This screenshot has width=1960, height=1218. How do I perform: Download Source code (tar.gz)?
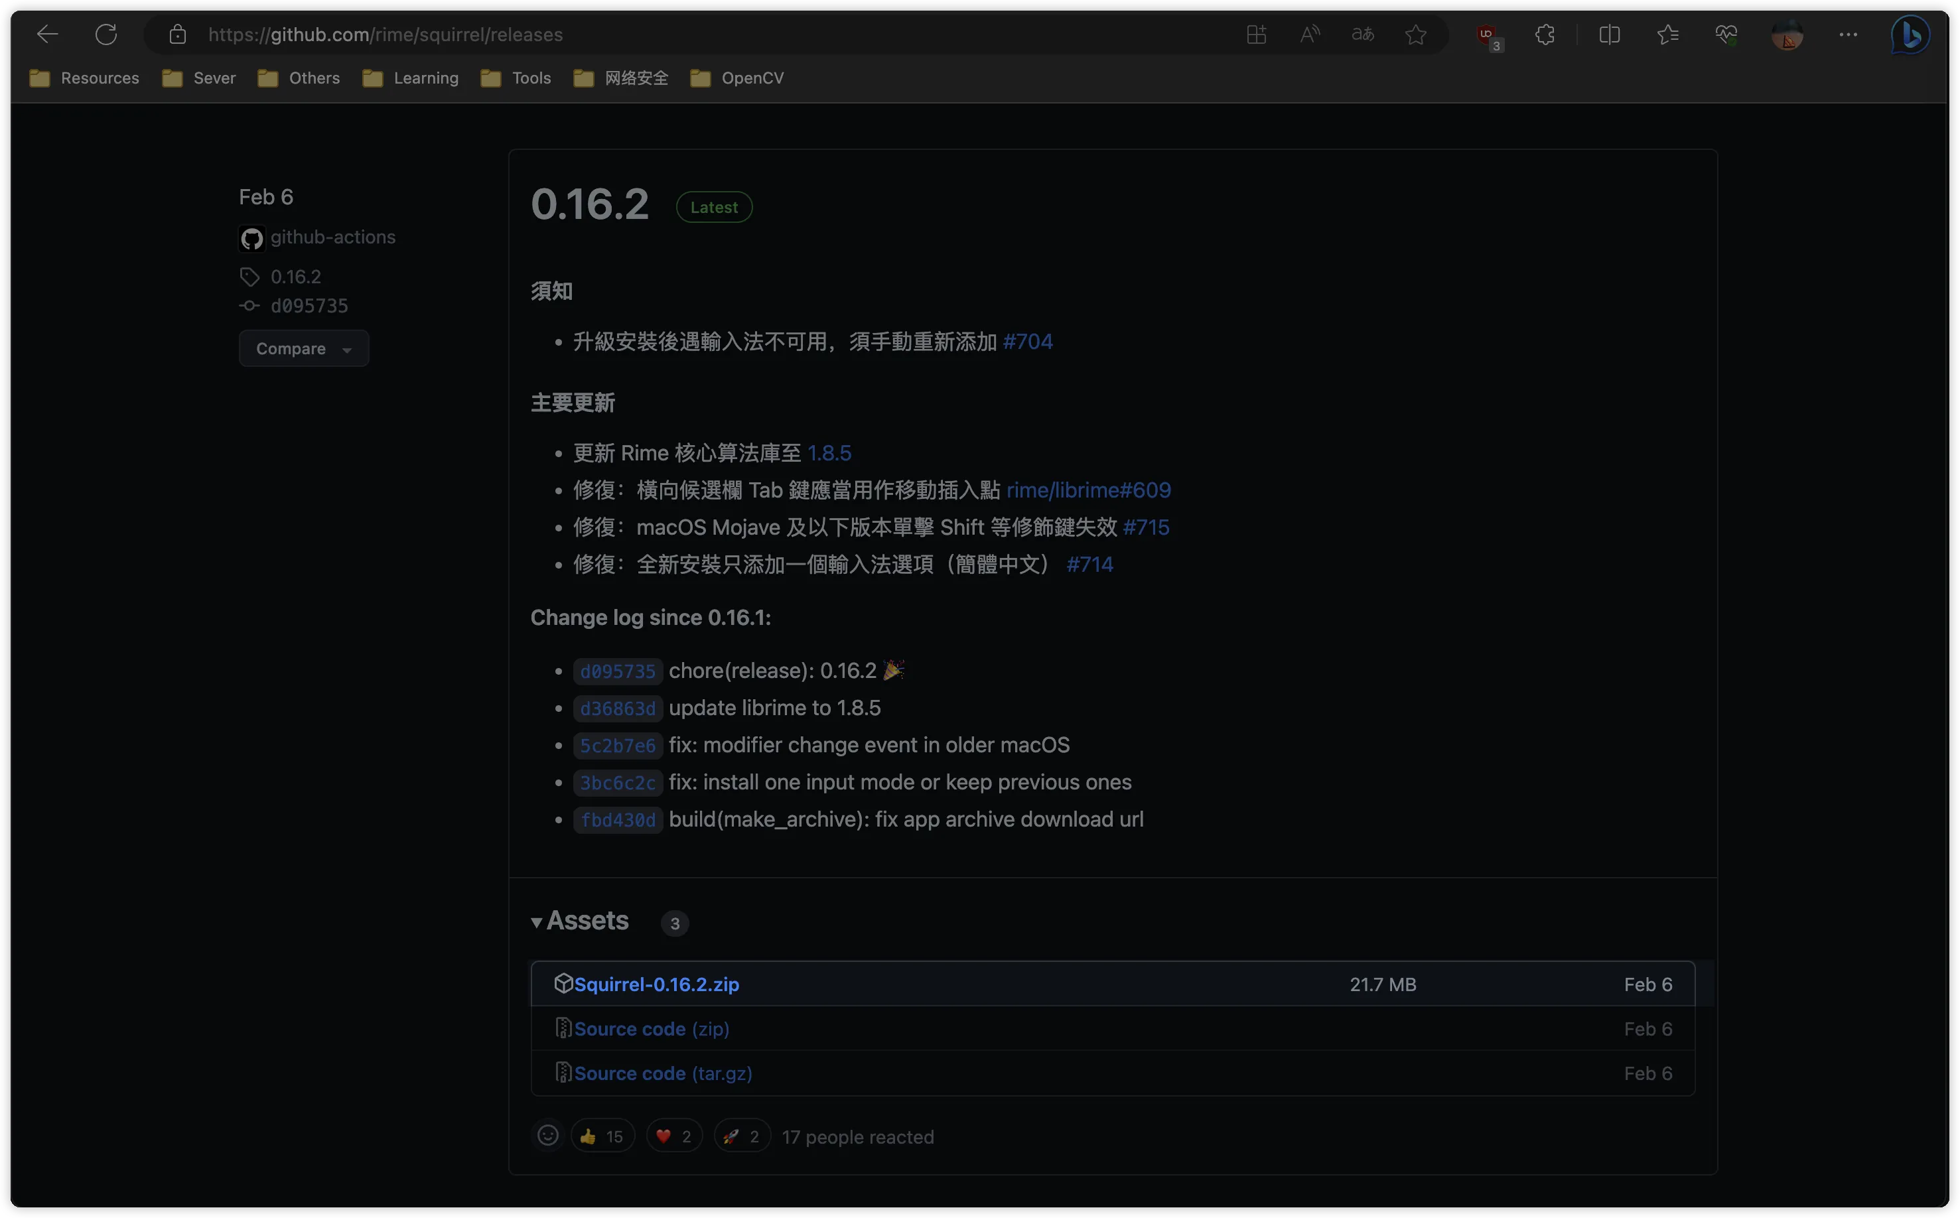coord(663,1073)
